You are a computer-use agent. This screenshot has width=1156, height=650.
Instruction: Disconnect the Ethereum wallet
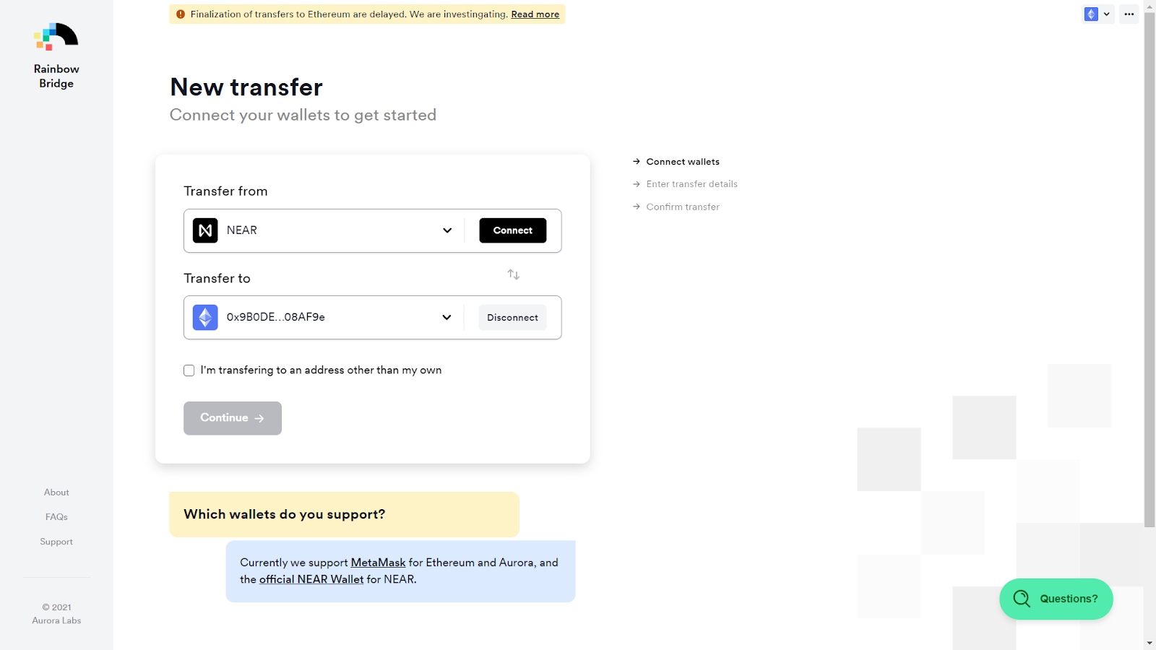[x=512, y=318]
